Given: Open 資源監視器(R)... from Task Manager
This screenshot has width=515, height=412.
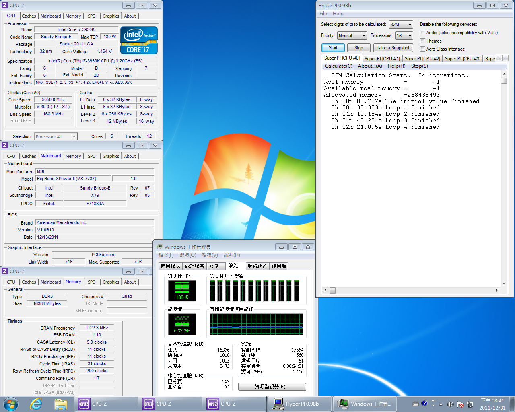Looking at the screenshot, I should click(x=272, y=387).
